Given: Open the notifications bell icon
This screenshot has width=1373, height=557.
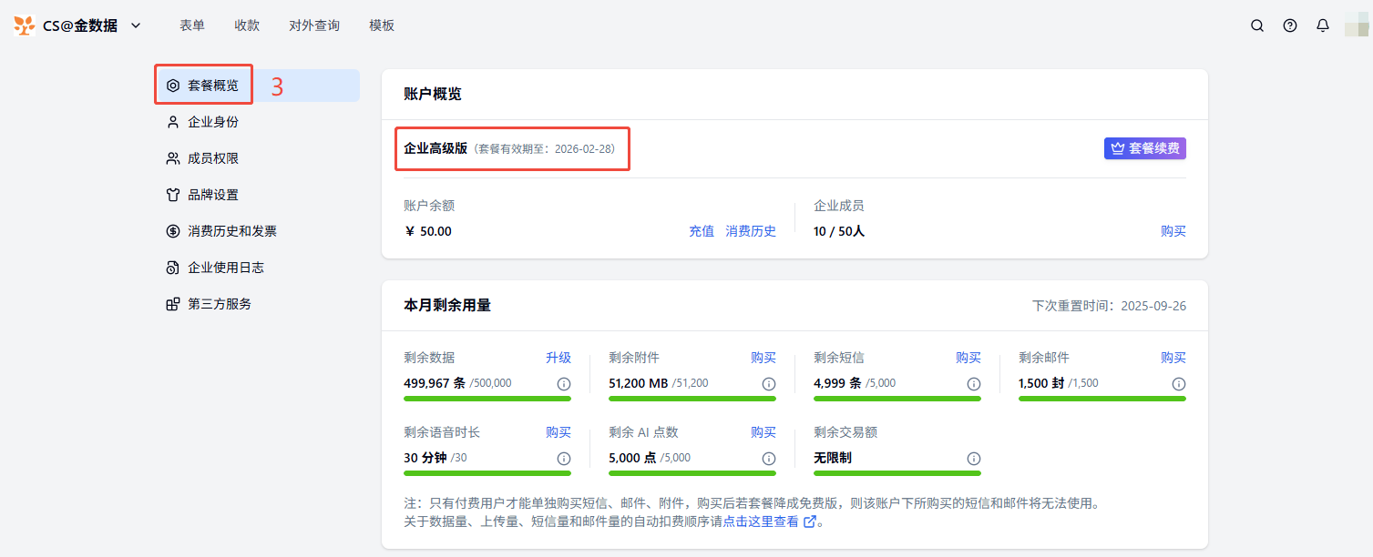Looking at the screenshot, I should [1323, 25].
